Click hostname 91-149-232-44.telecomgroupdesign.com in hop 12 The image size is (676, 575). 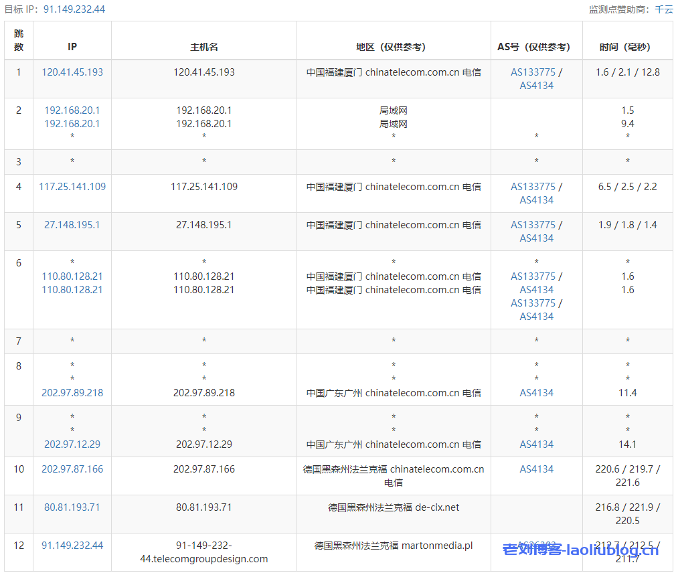(204, 552)
